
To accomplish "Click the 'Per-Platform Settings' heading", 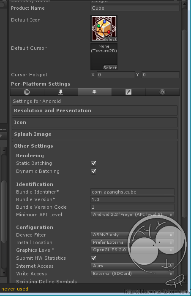I will [41, 84].
